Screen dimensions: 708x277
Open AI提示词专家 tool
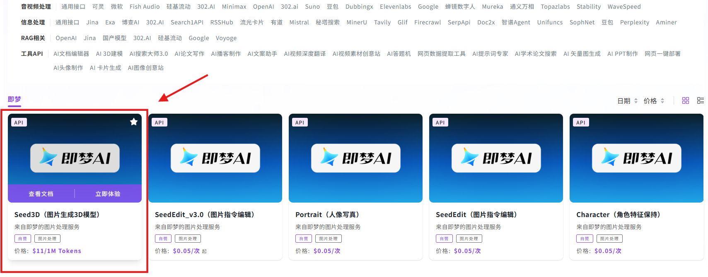coord(490,54)
